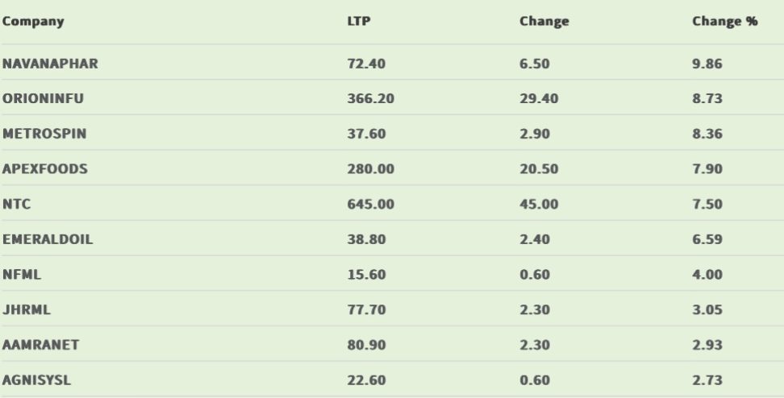Image resolution: width=784 pixels, height=398 pixels.
Task: Click the Company column header
Action: tap(32, 22)
